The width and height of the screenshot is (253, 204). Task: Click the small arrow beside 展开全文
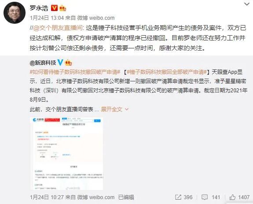click(x=127, y=109)
